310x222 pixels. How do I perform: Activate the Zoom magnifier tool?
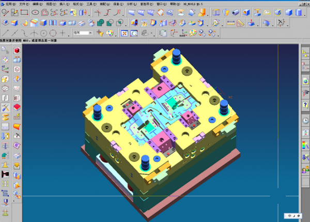[134, 33]
